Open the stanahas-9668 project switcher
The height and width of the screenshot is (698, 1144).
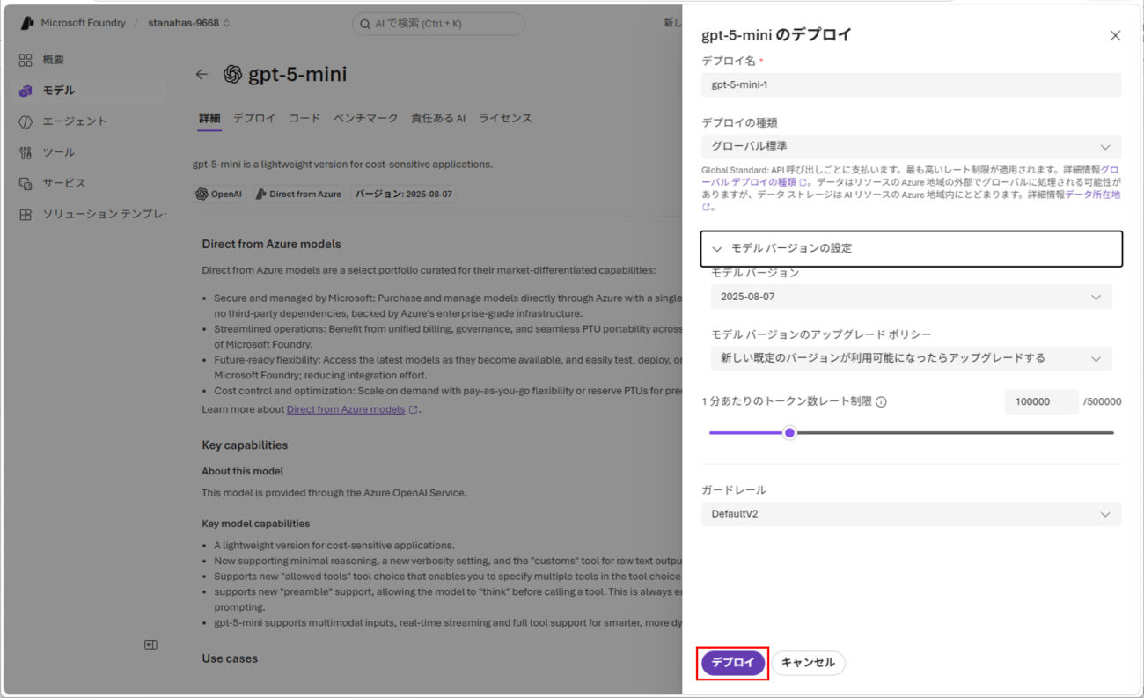pos(189,23)
